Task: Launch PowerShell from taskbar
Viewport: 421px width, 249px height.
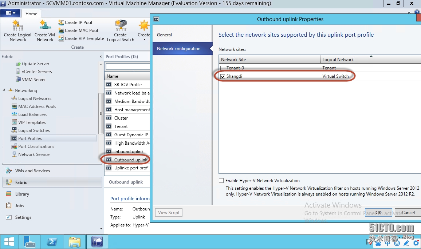Action: (52, 242)
